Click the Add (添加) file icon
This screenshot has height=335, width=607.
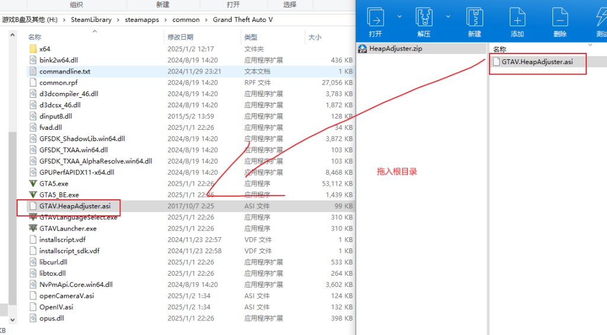pos(517,17)
